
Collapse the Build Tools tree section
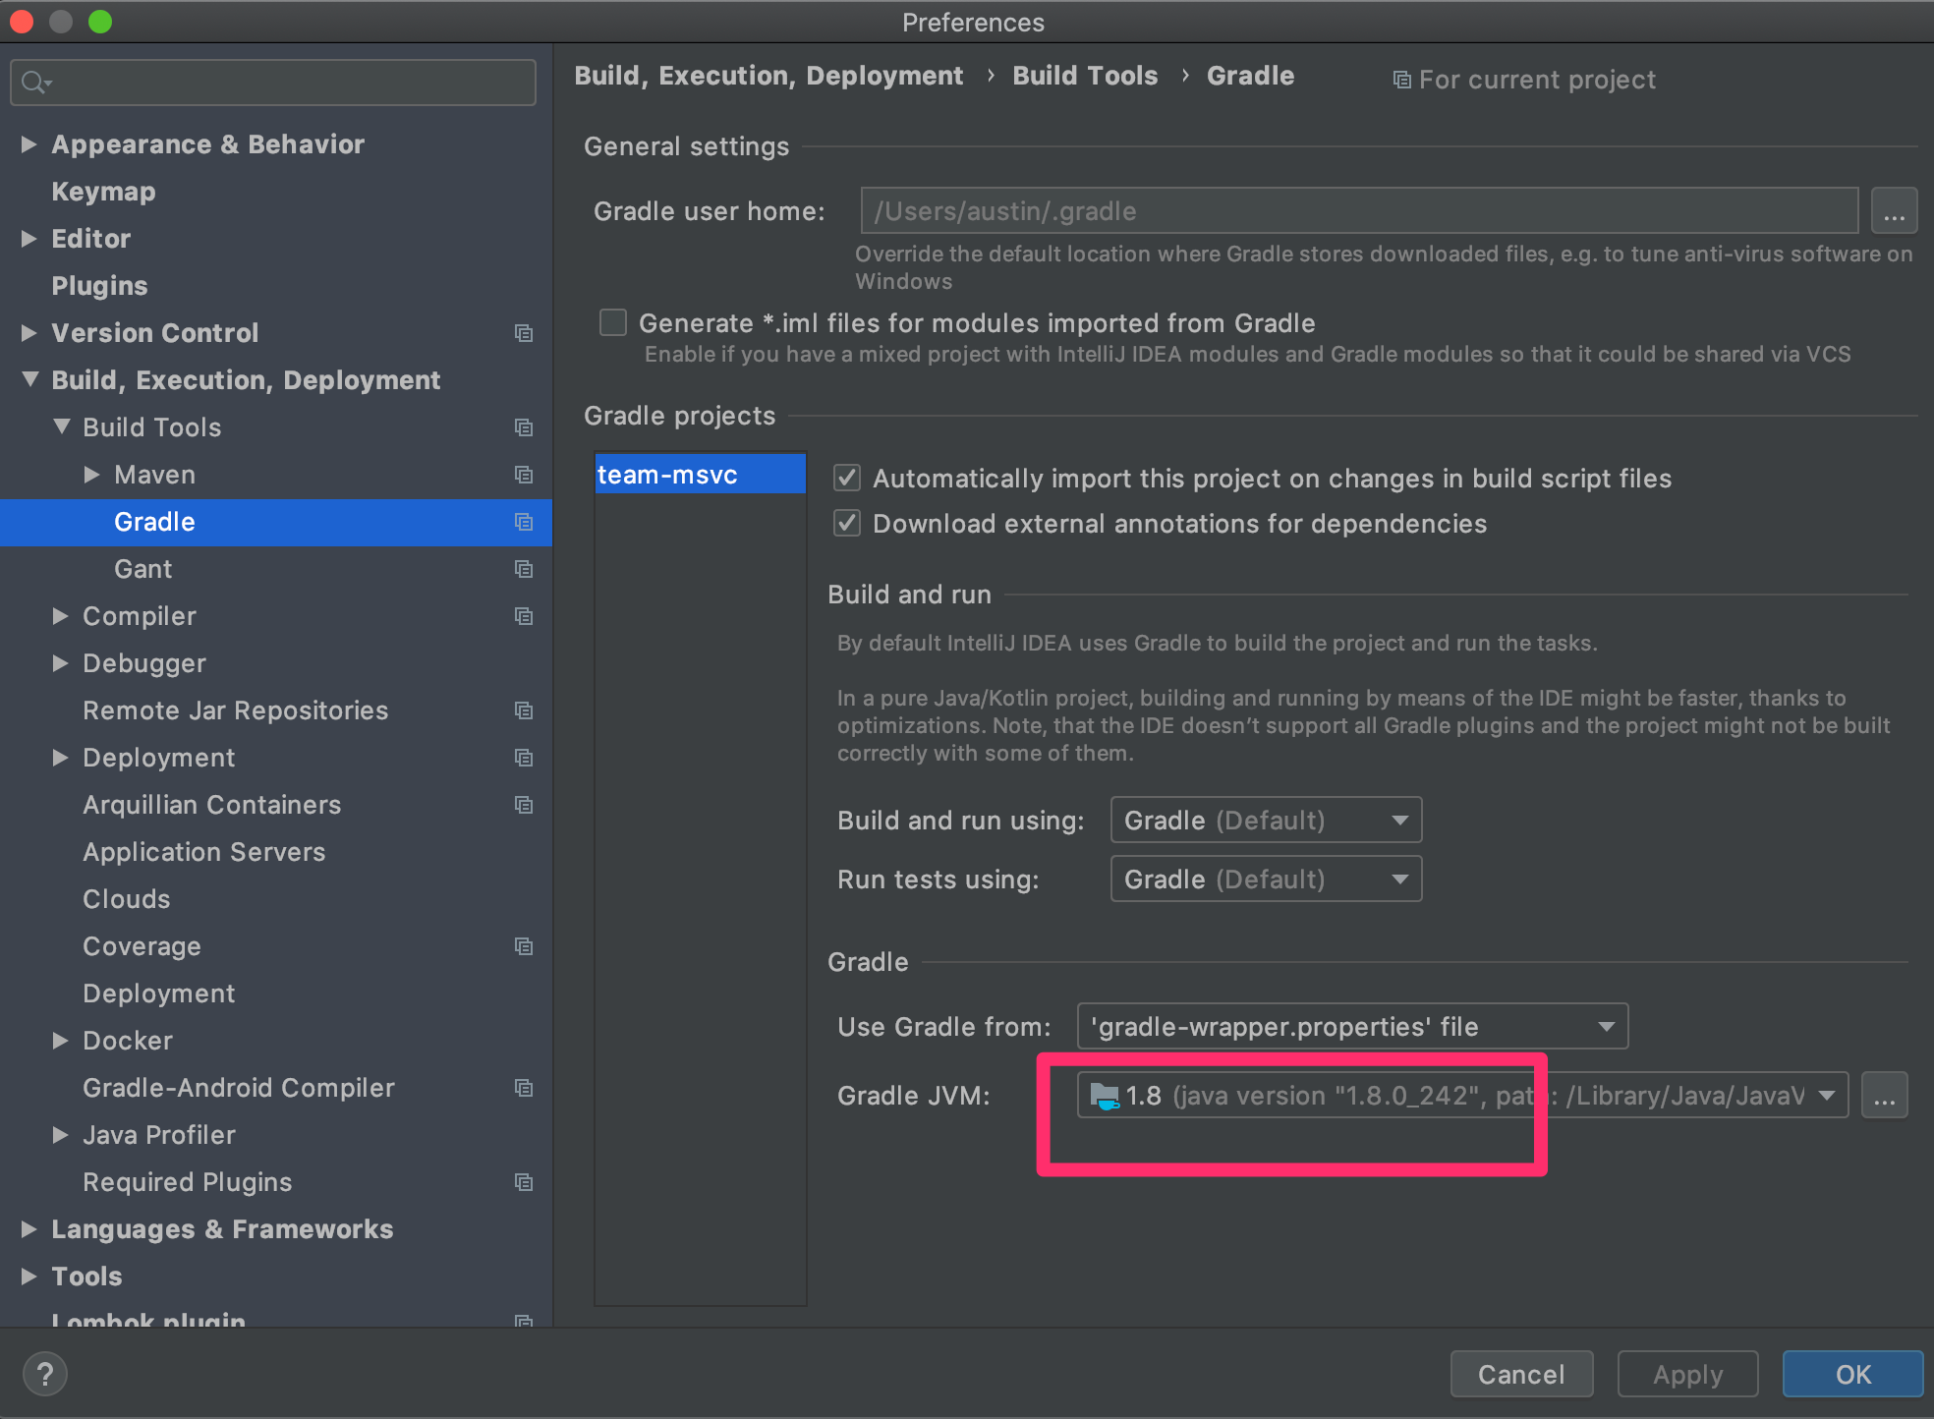click(62, 426)
